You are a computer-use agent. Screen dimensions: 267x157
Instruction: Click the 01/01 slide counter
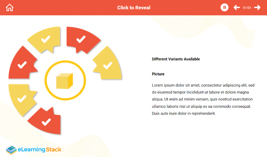pos(247,8)
